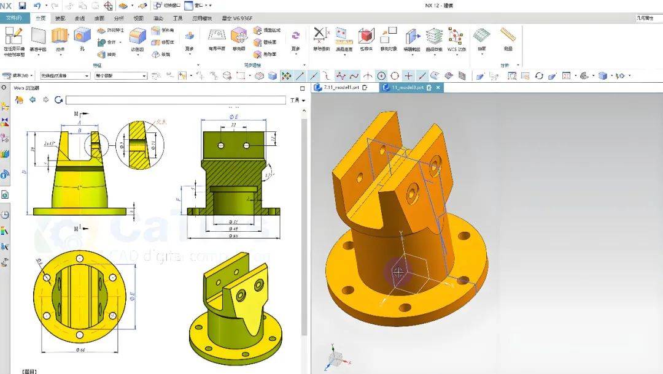Open the 文件(F) file menu button
Viewport: 663px width, 374px height.
[x=14, y=18]
